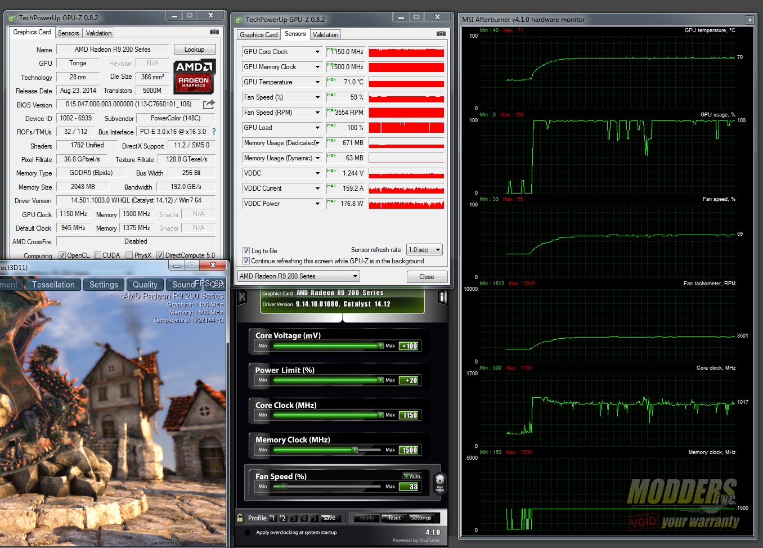The image size is (763, 548).
Task: Open the Fan Speed (%) sensor dropdown
Action: click(317, 97)
